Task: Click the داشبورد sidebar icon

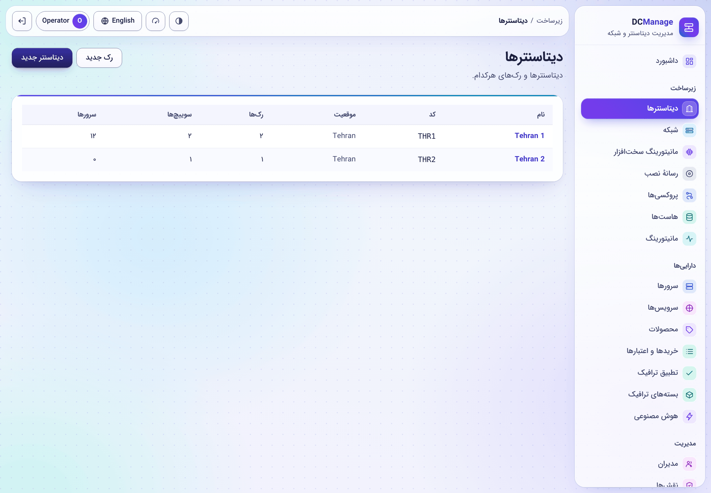Action: tap(689, 61)
